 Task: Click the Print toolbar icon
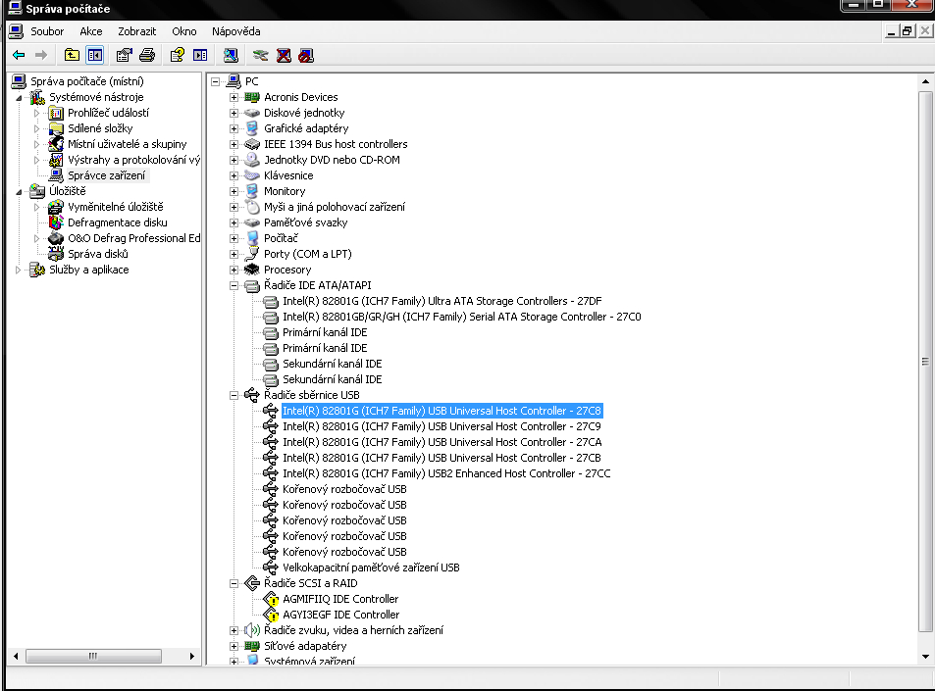(x=146, y=55)
